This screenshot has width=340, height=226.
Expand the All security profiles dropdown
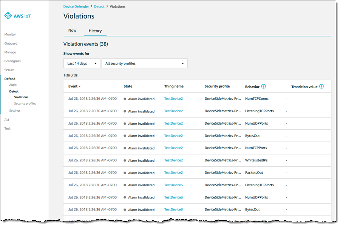(144, 63)
